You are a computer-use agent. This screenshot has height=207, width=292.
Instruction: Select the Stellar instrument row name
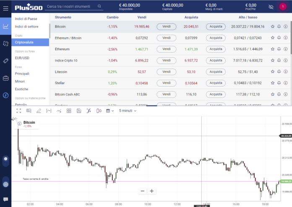[x=60, y=83]
